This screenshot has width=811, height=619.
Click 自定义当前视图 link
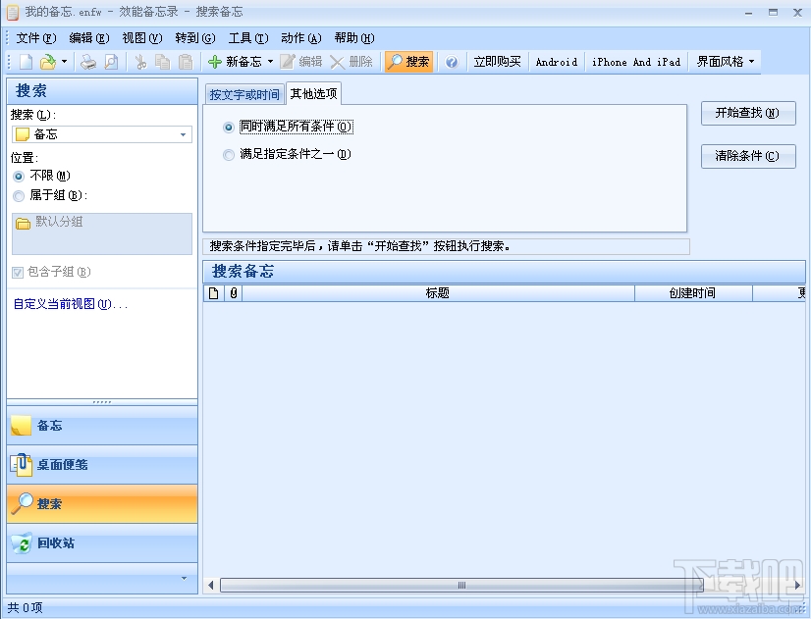[71, 304]
